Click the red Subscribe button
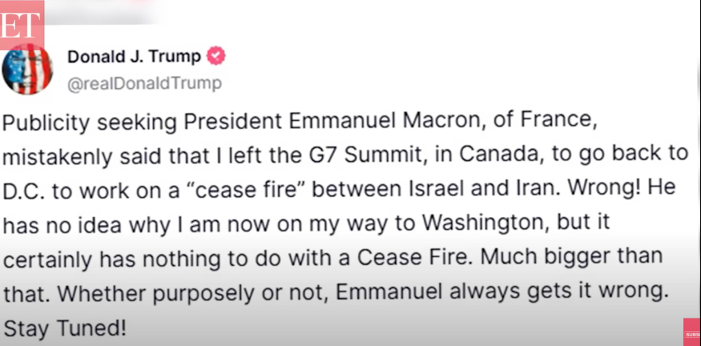The height and width of the screenshot is (346, 701). [692, 331]
